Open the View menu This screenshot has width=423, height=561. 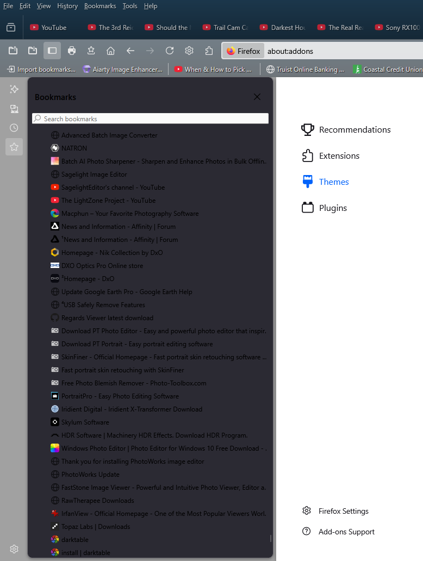coord(43,6)
